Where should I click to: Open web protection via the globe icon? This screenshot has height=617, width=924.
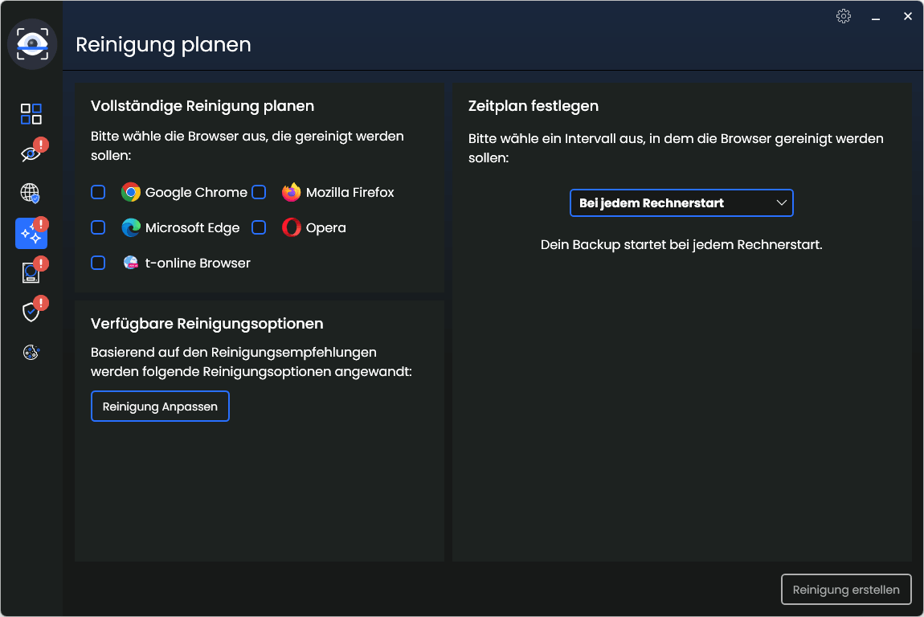31,193
